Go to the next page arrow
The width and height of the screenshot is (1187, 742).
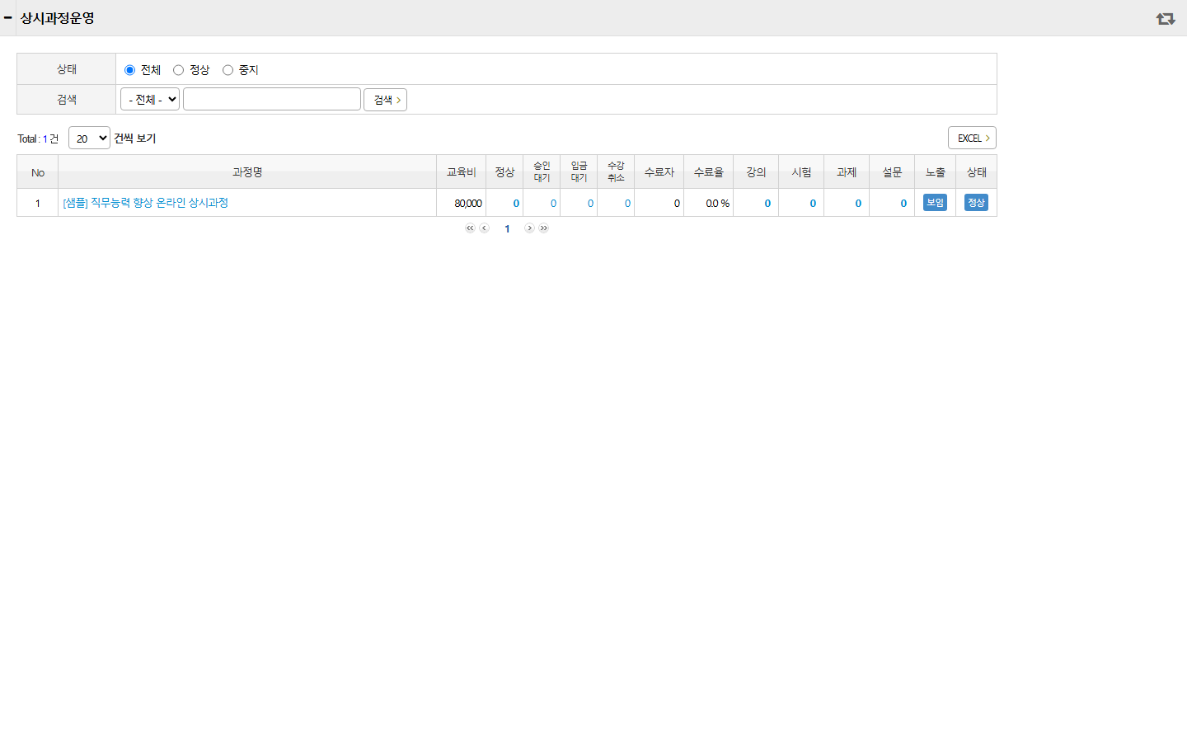coord(529,228)
